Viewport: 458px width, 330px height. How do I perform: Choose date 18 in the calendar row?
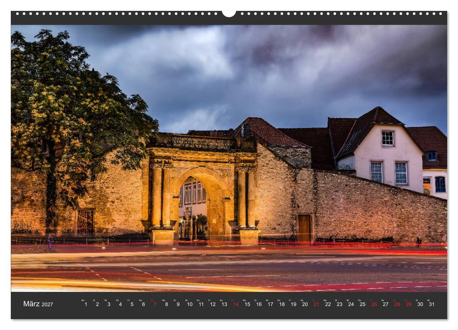point(282,304)
